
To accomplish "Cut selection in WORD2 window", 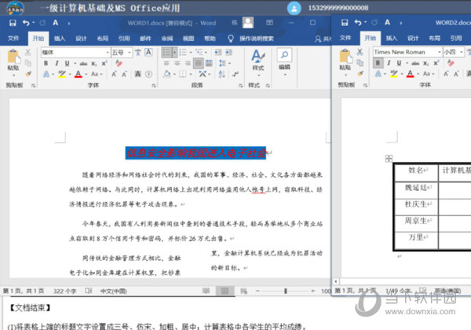I will [x=360, y=52].
